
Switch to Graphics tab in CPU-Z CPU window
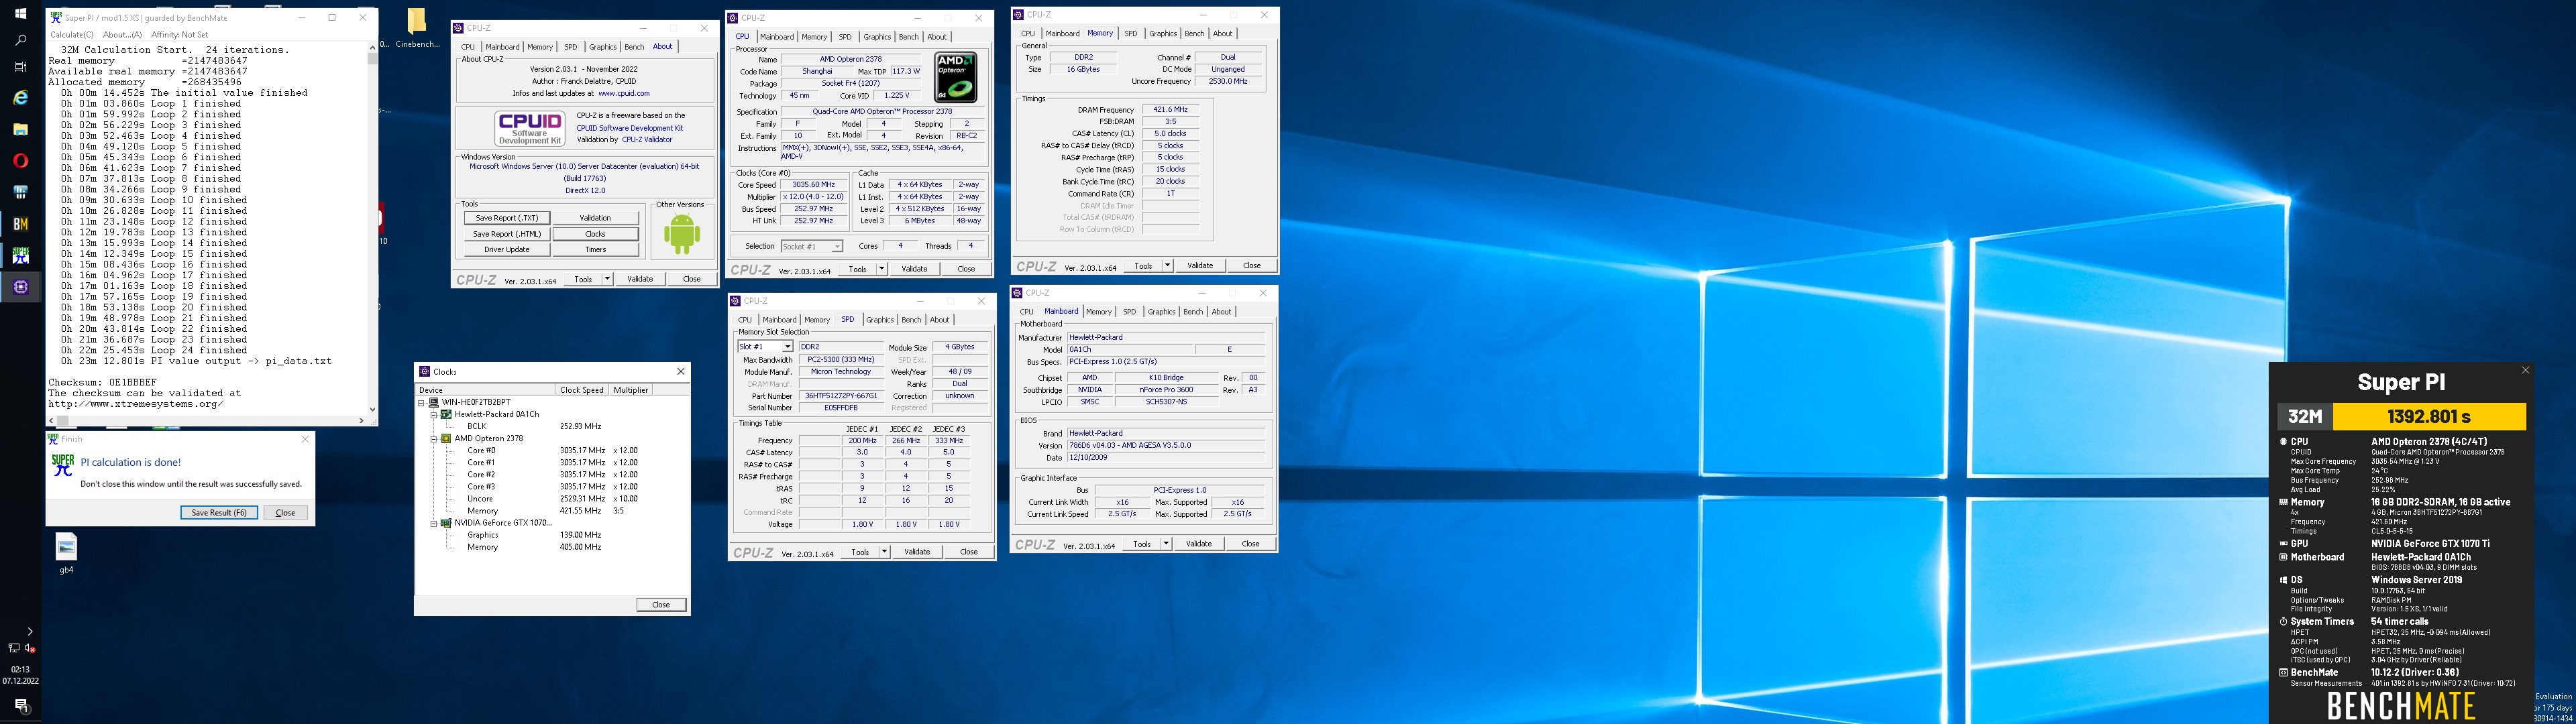(x=877, y=37)
